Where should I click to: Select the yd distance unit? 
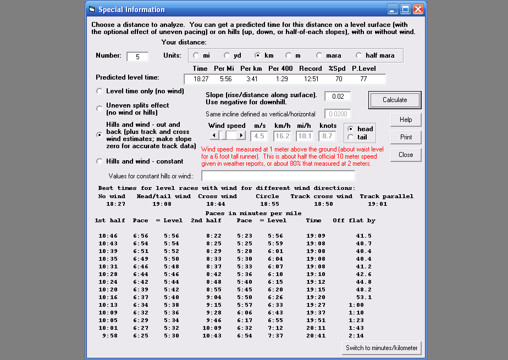point(227,55)
